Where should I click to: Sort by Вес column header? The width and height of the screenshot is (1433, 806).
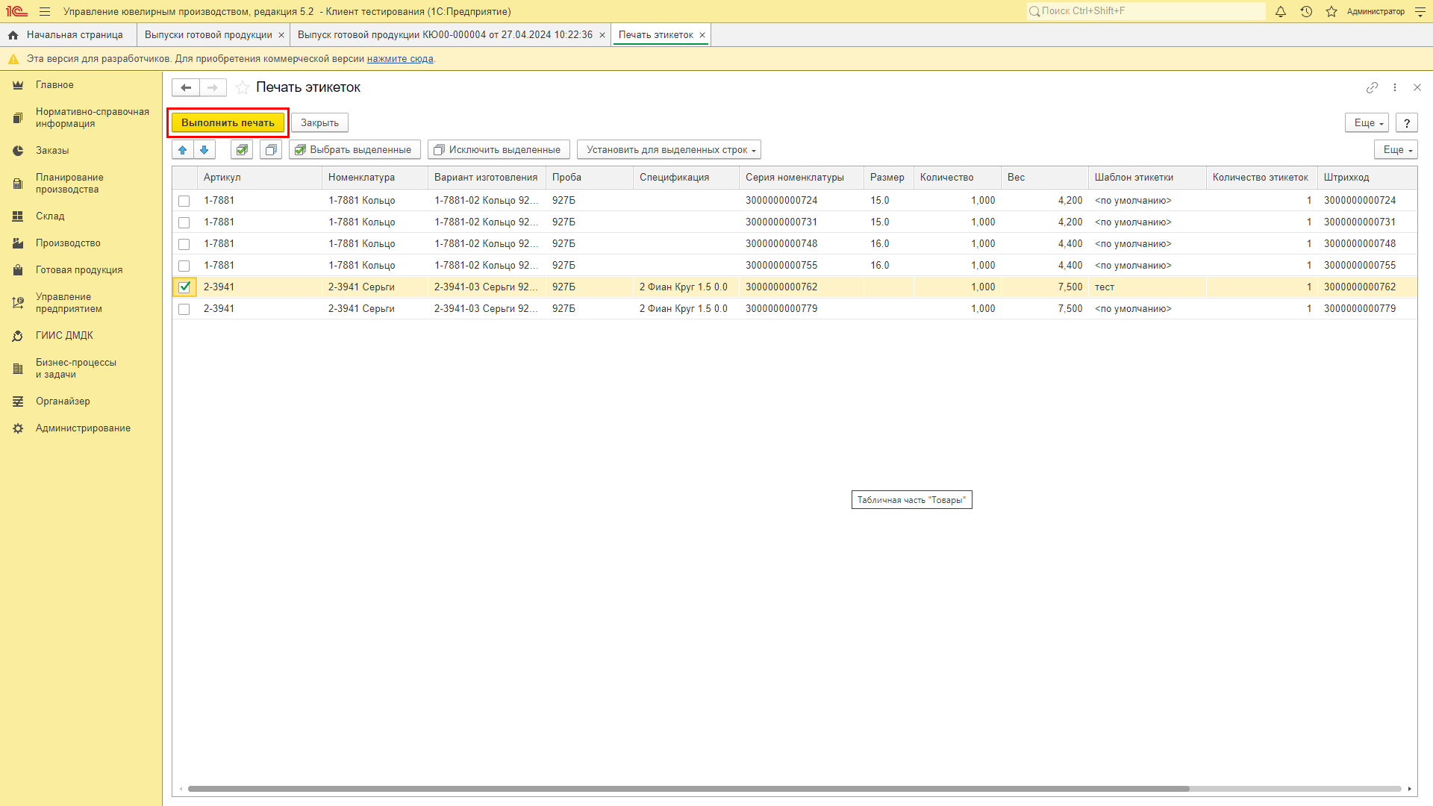click(x=1045, y=178)
